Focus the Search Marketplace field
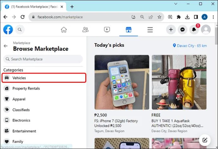Viewport: 218px width, 149px height. tap(43, 59)
